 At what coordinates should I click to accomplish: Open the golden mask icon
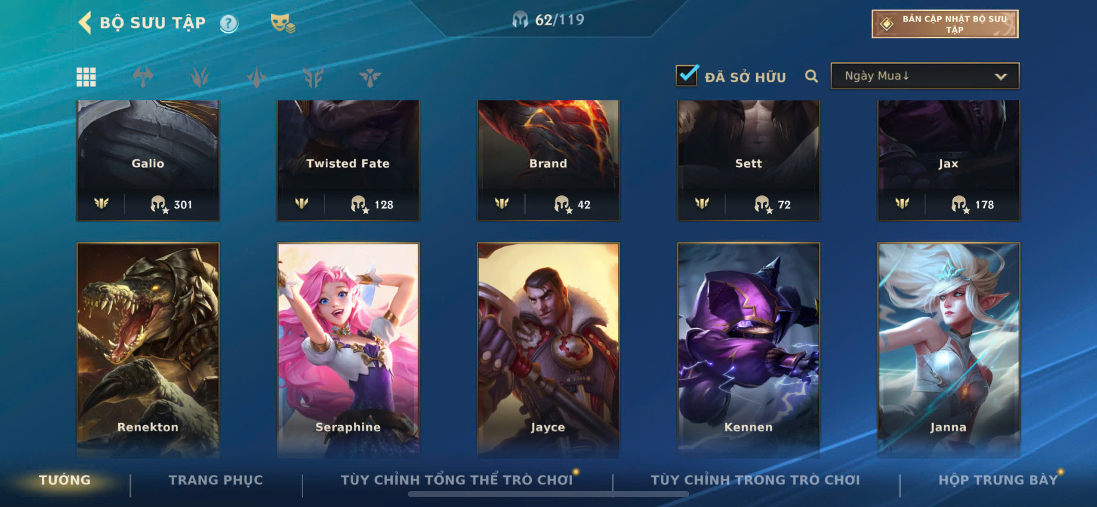click(x=282, y=23)
